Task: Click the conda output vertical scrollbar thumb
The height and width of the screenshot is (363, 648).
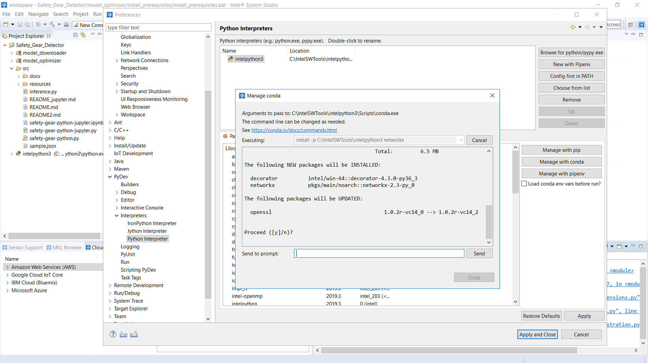Action: [489, 222]
